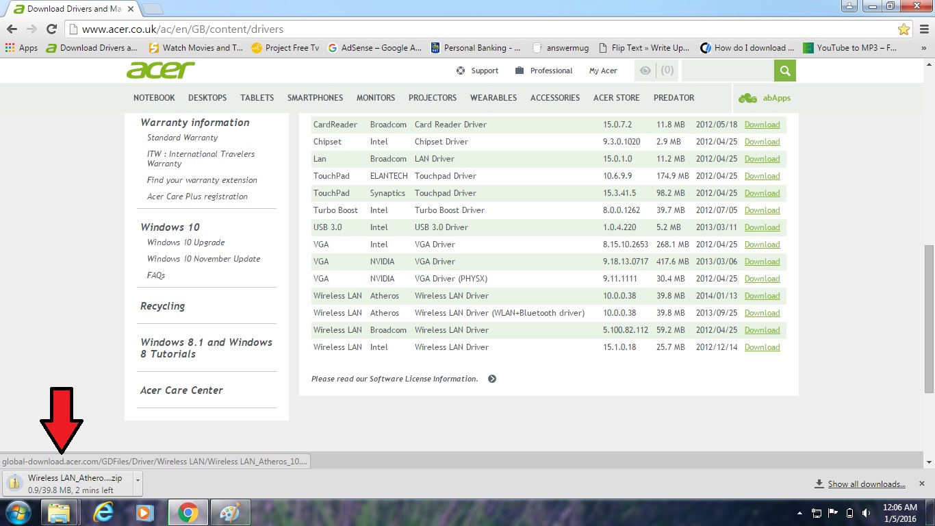
Task: Open the PREDATOR menu
Action: pos(674,98)
